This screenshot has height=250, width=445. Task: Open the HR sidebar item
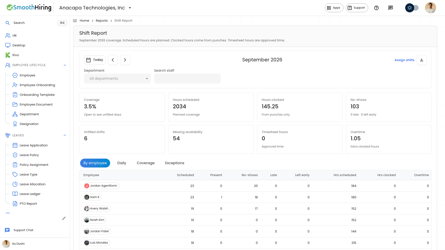[x=14, y=36]
